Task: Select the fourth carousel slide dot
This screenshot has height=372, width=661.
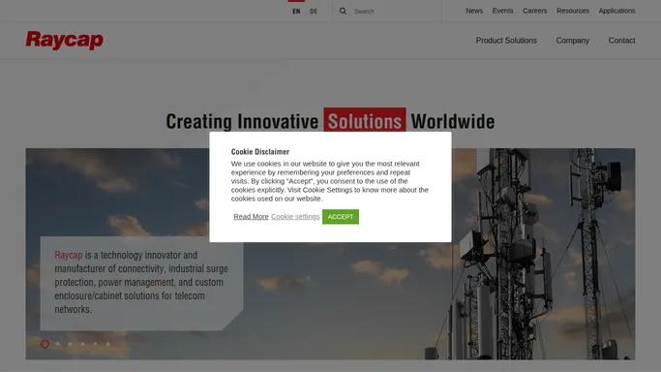Action: (x=83, y=344)
